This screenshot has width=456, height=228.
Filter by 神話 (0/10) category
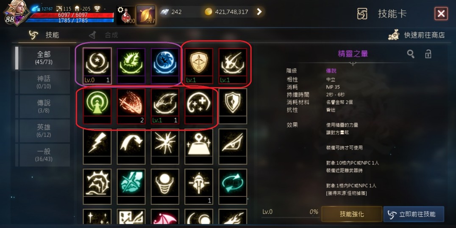click(x=44, y=82)
